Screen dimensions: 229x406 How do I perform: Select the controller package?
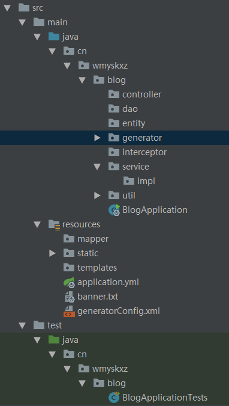click(x=135, y=94)
